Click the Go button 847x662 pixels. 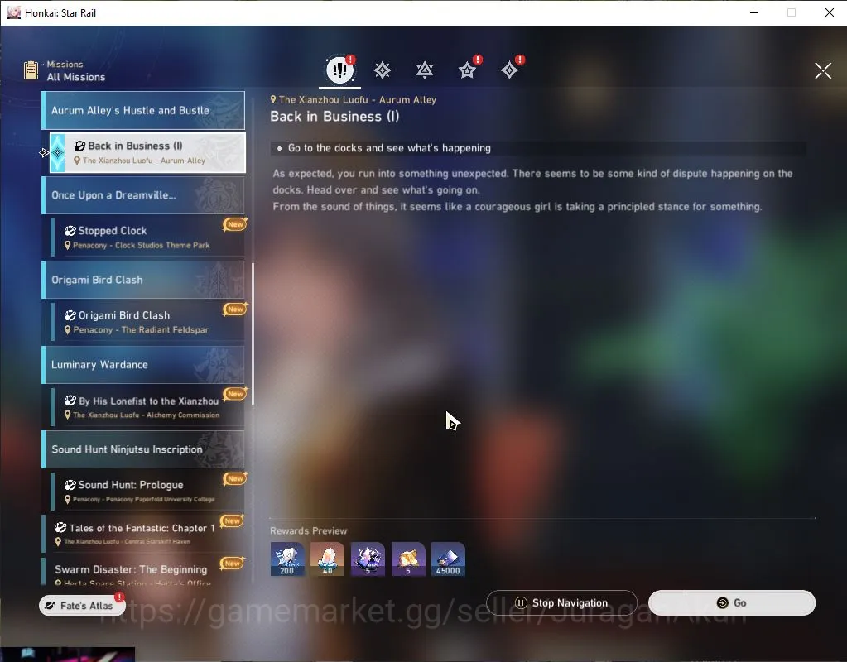731,602
